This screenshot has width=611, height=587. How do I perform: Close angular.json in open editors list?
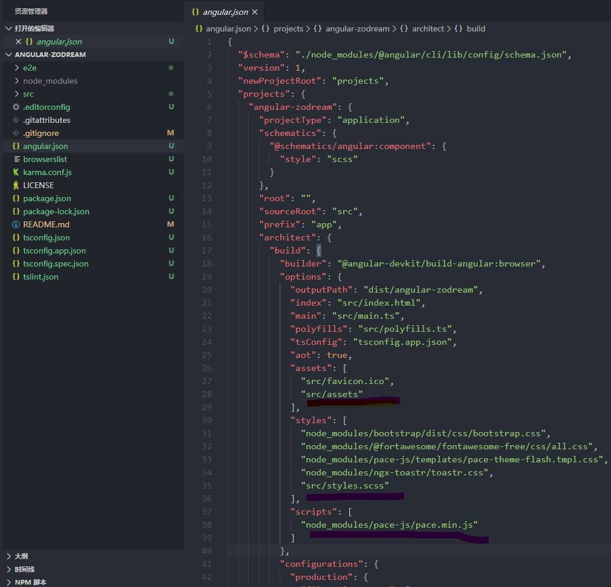pyautogui.click(x=18, y=42)
